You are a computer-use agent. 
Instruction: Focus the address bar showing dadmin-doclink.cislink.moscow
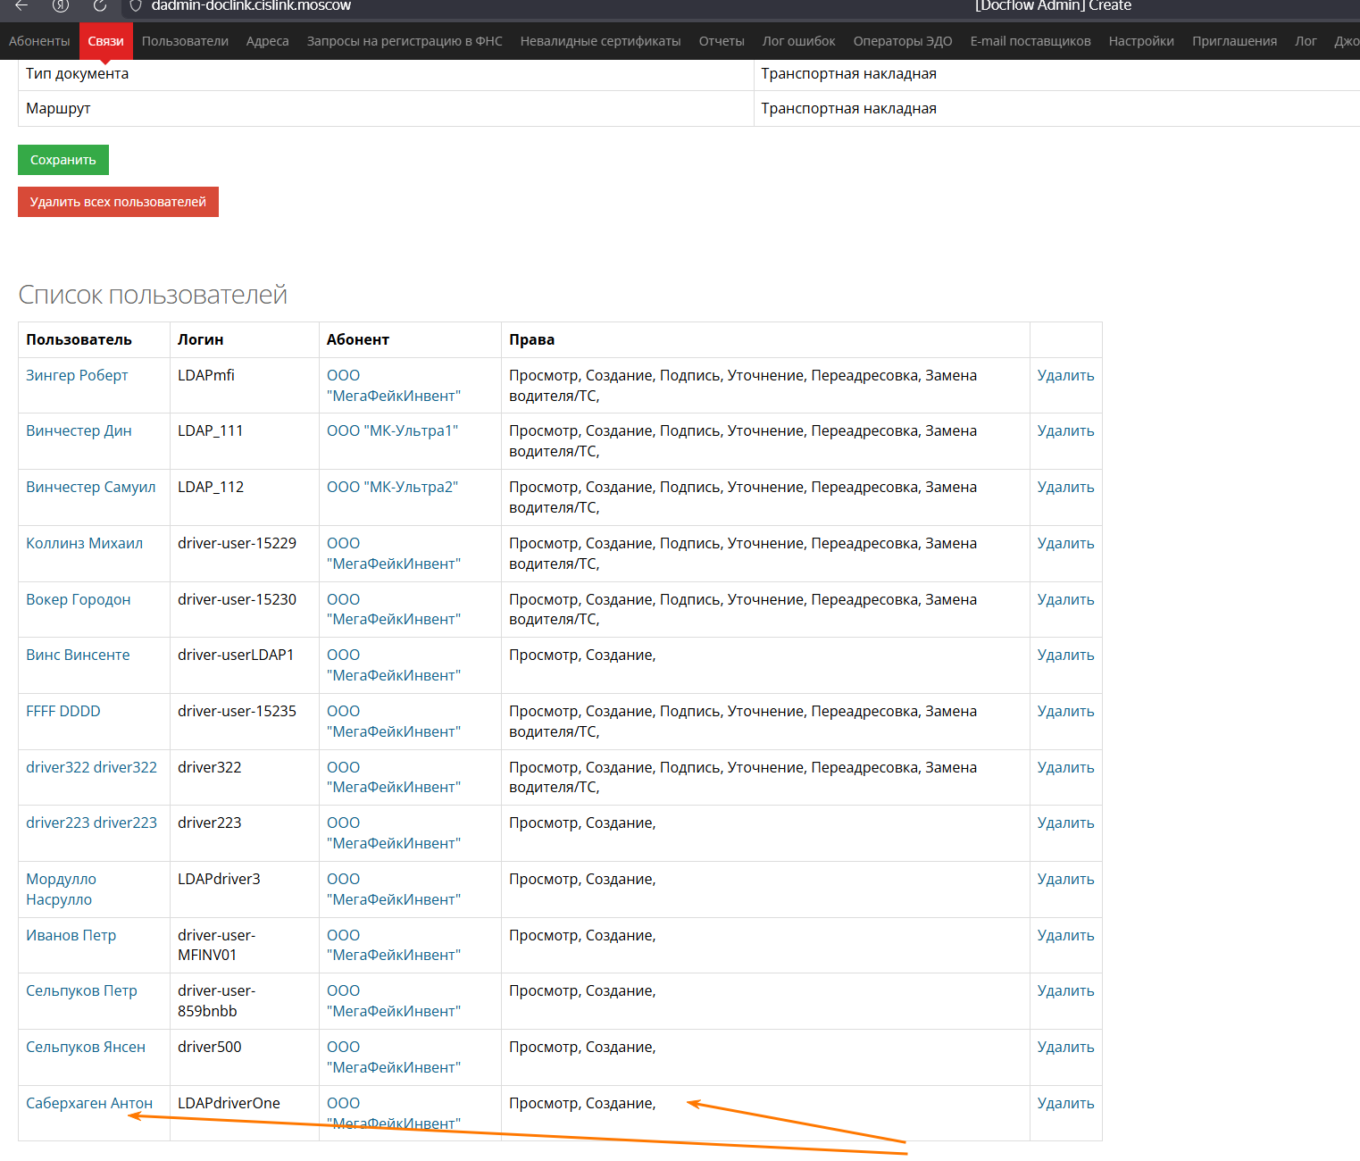(x=251, y=5)
